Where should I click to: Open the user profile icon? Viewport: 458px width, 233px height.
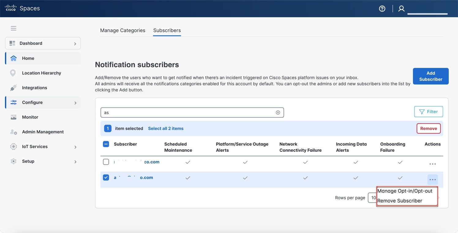tap(401, 9)
